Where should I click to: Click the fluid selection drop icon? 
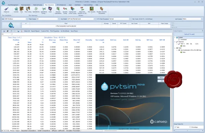(11, 25)
